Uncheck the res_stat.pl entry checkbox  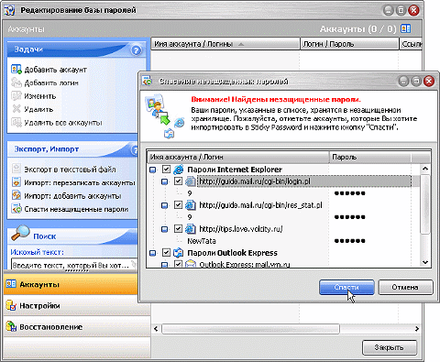[178, 204]
